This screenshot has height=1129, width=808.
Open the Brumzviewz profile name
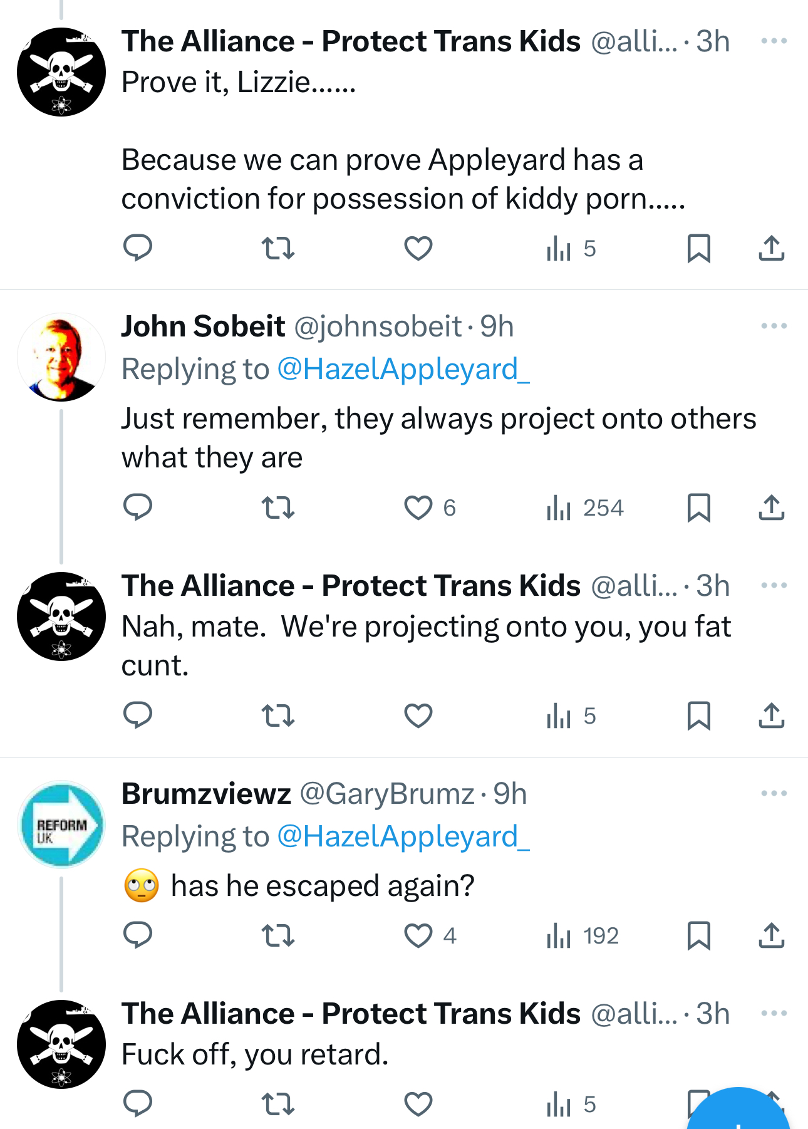click(206, 794)
